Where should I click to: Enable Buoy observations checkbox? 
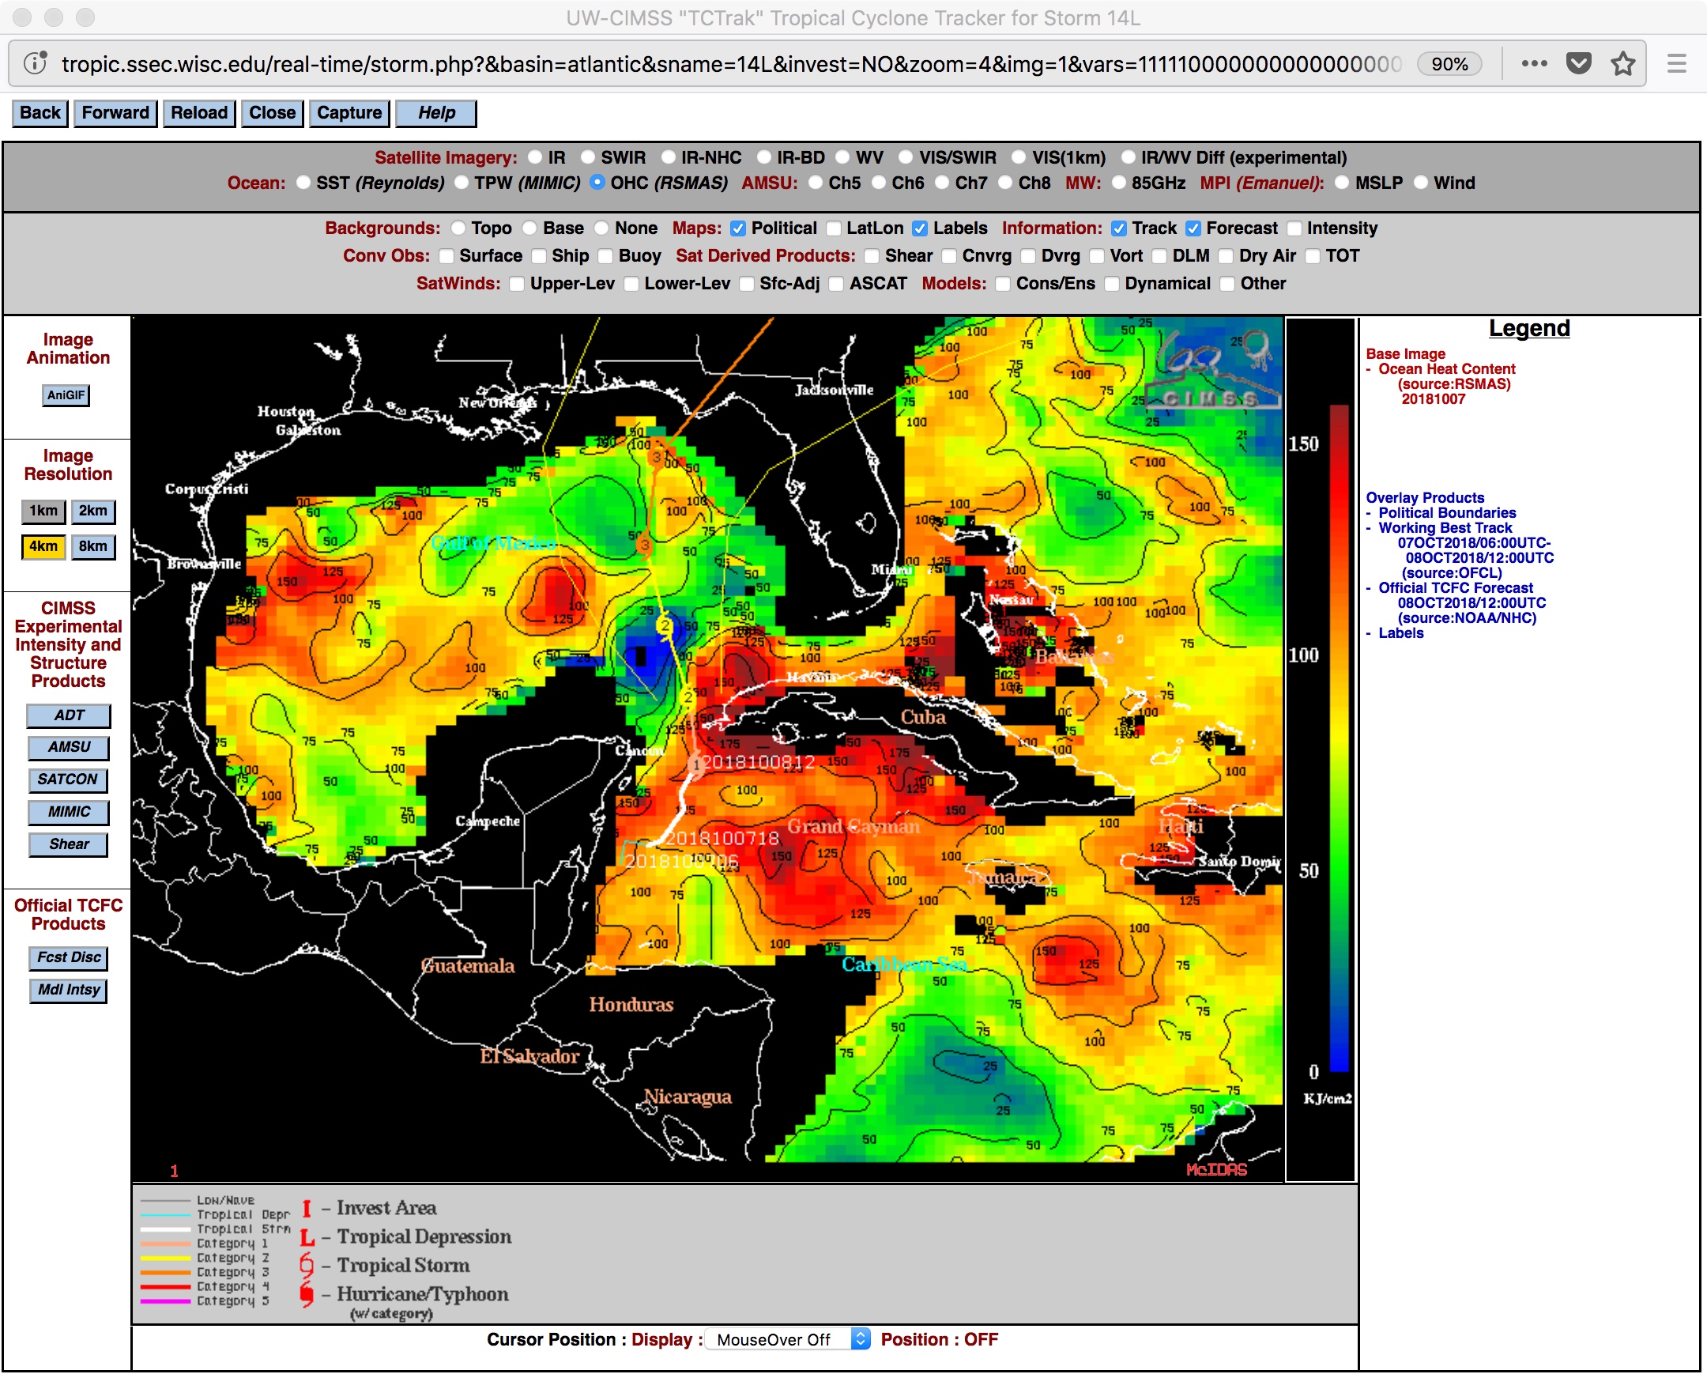[x=605, y=256]
